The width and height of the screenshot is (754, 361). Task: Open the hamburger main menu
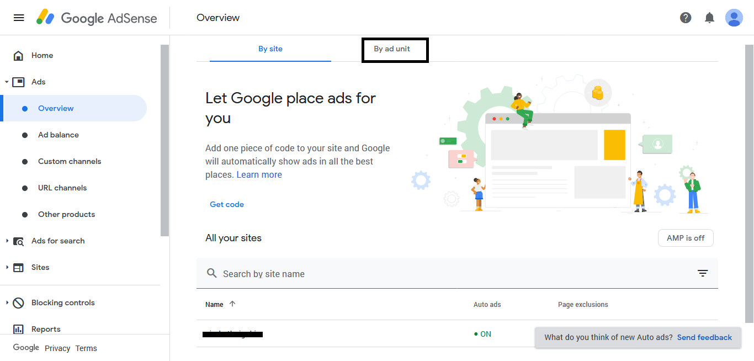click(x=19, y=18)
